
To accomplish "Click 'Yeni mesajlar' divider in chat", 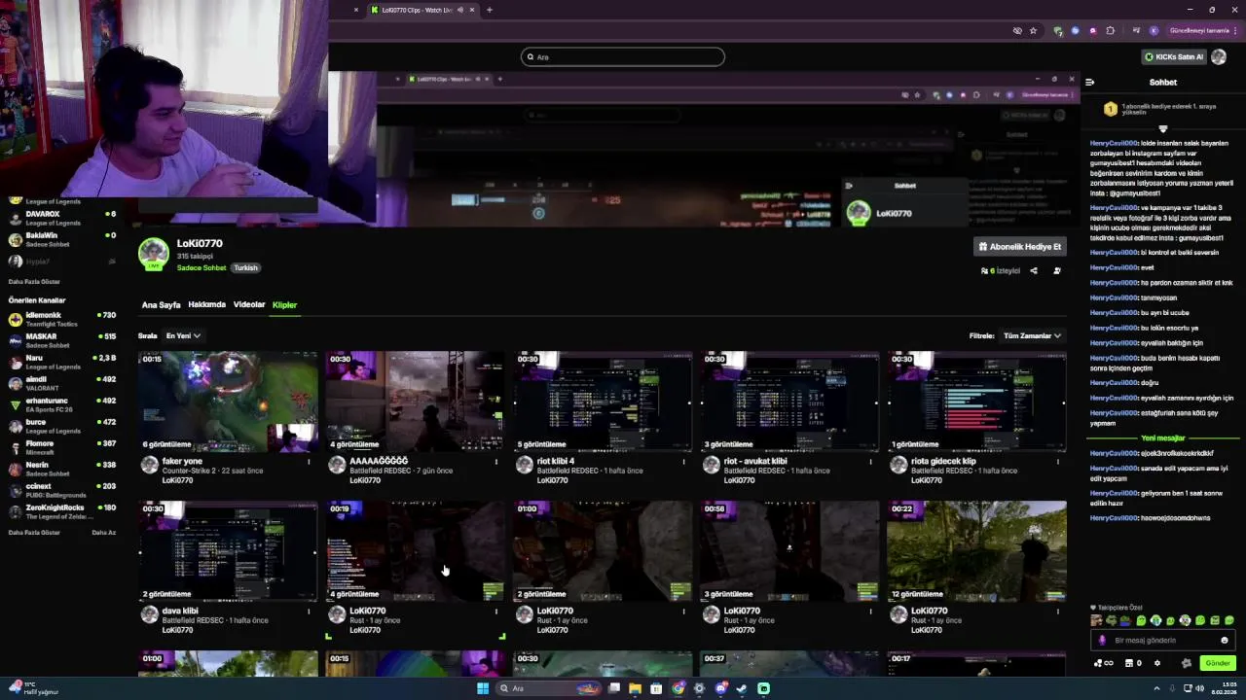I will 1162,438.
